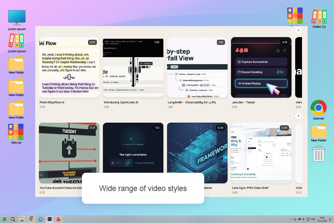Open the Framework blocks video thumbnail
This screenshot has height=223, width=334.
197,148
